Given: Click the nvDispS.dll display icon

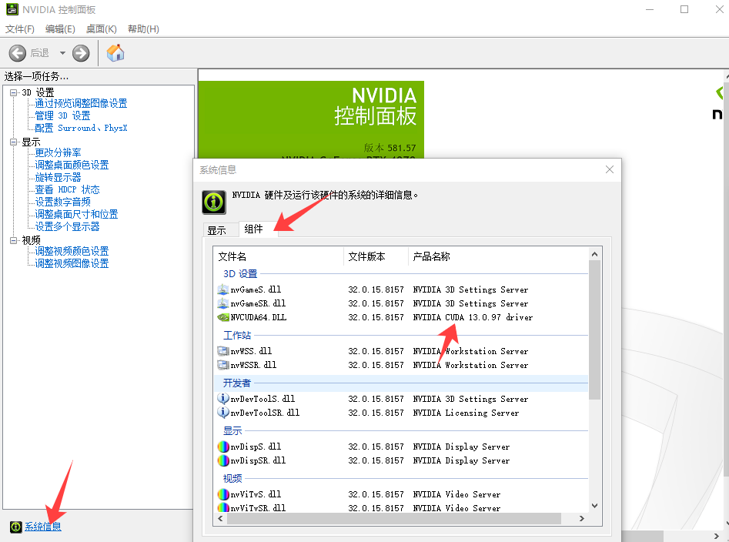Looking at the screenshot, I should (223, 447).
